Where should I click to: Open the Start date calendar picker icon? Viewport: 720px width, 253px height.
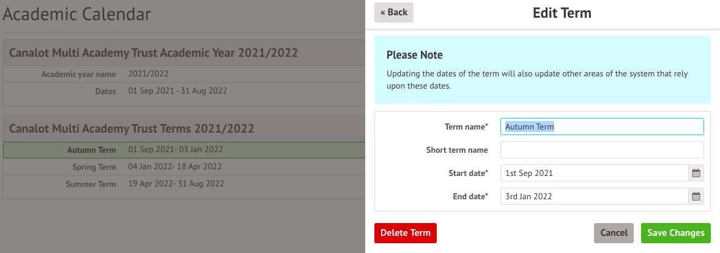[696, 173]
